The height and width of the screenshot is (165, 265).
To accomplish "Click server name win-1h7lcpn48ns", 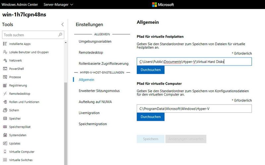I will pos(24,15).
